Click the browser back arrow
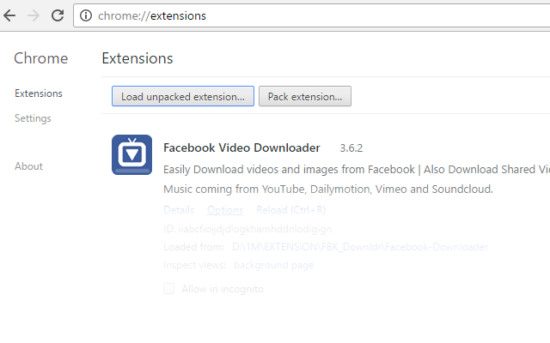550x343 pixels. (x=9, y=15)
